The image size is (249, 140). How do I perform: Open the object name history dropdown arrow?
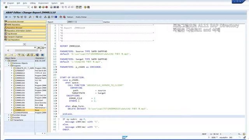39,47
